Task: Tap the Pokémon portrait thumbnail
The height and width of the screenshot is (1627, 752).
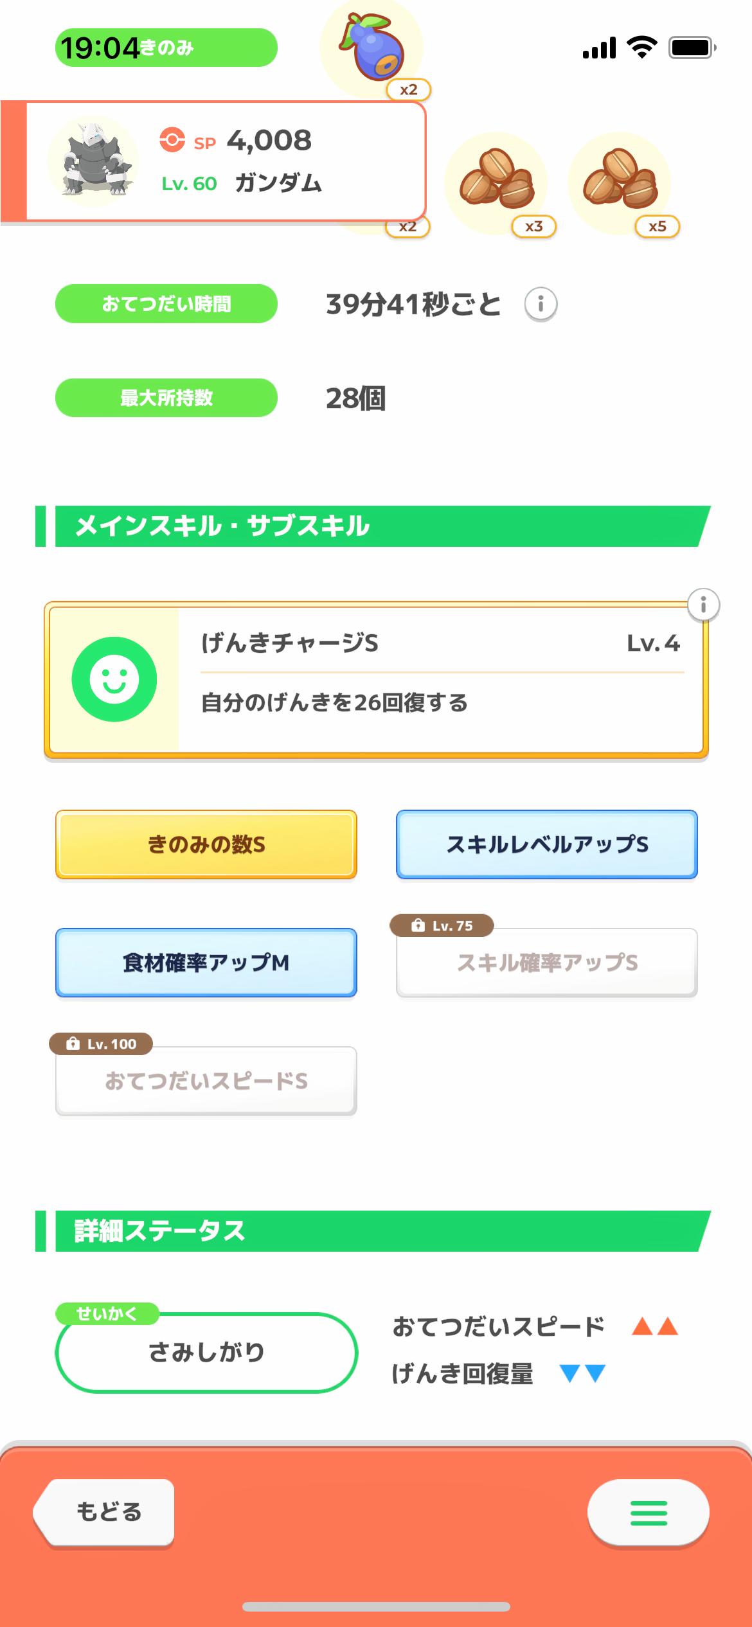Action: (94, 161)
